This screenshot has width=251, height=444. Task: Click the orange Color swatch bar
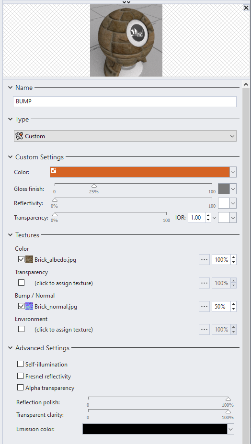click(x=140, y=172)
